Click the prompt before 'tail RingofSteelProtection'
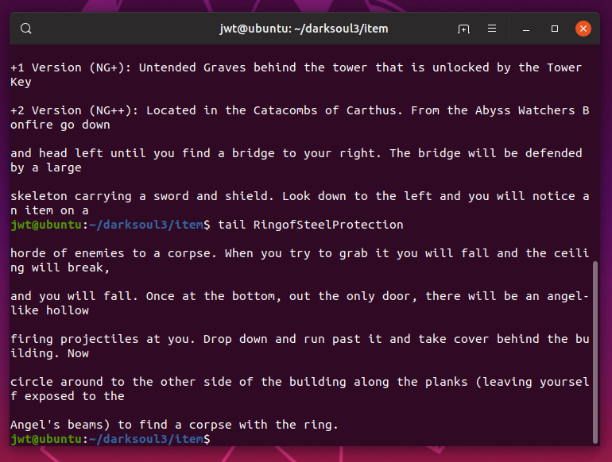This screenshot has height=462, width=612. tap(110, 225)
